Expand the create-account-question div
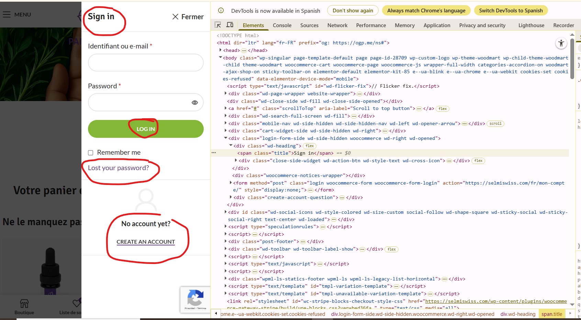Image resolution: width=581 pixels, height=320 pixels. coord(231,197)
